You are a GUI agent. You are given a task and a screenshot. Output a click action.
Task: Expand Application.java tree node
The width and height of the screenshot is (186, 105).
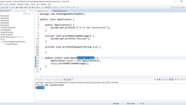3,44
